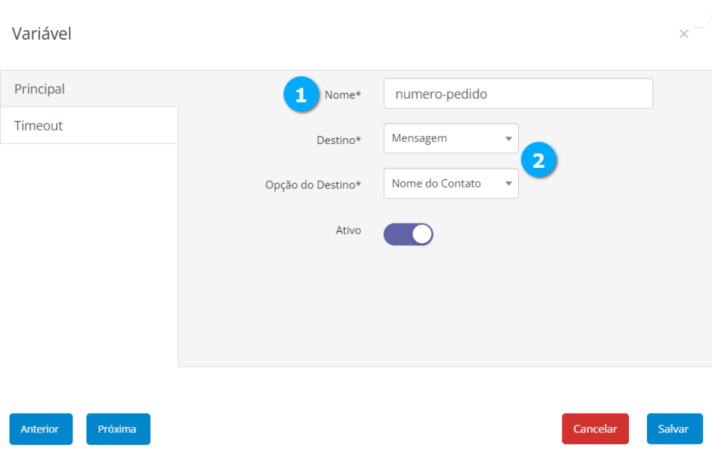Click the Opção do Destino* label

[313, 184]
